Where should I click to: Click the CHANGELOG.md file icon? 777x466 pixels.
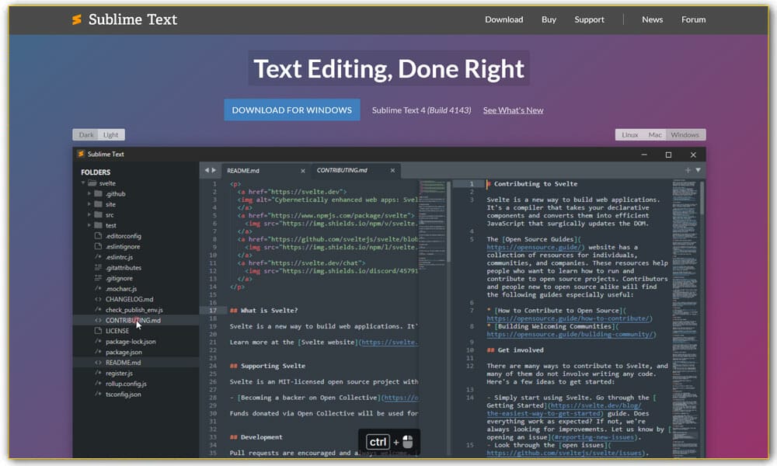click(x=97, y=300)
